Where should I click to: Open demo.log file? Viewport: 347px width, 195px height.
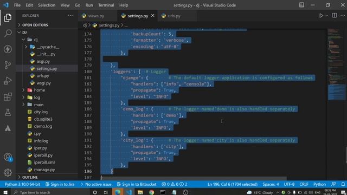pyautogui.click(x=43, y=126)
